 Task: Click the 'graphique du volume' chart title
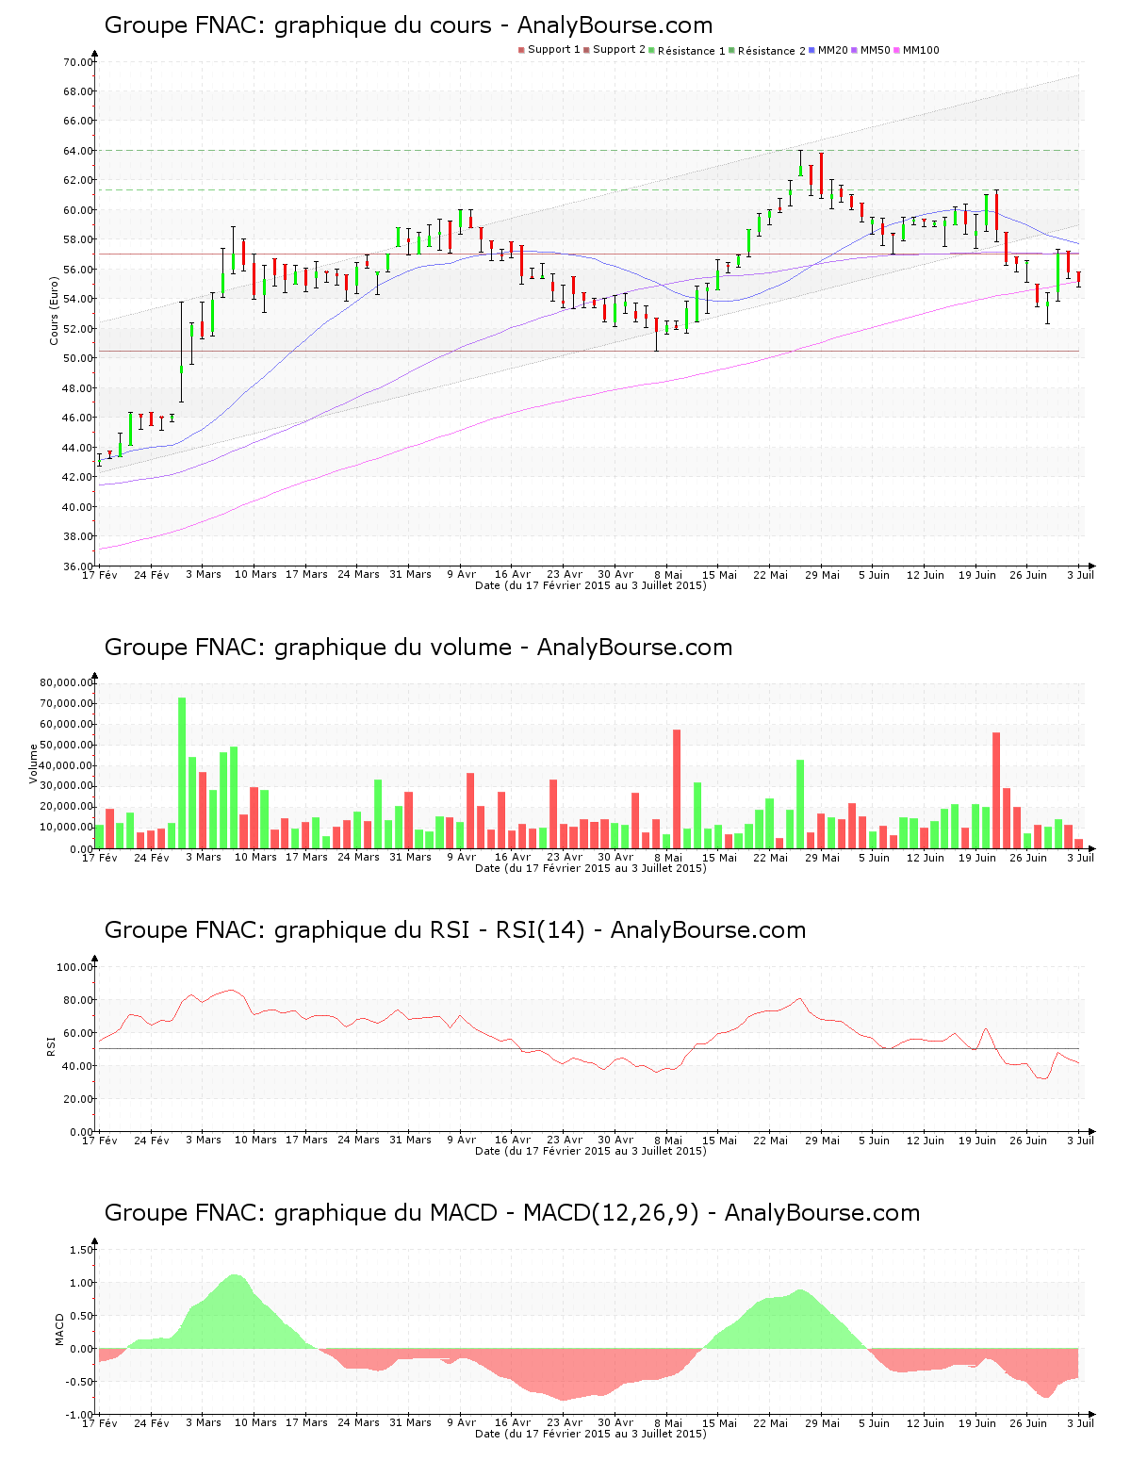[418, 648]
